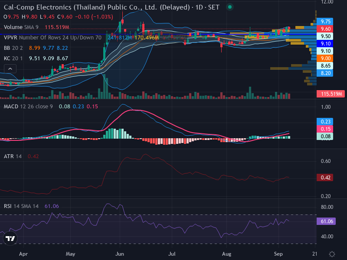The image size is (347, 260).
Task: Select the VPVR indicator legend
Action: point(52,37)
